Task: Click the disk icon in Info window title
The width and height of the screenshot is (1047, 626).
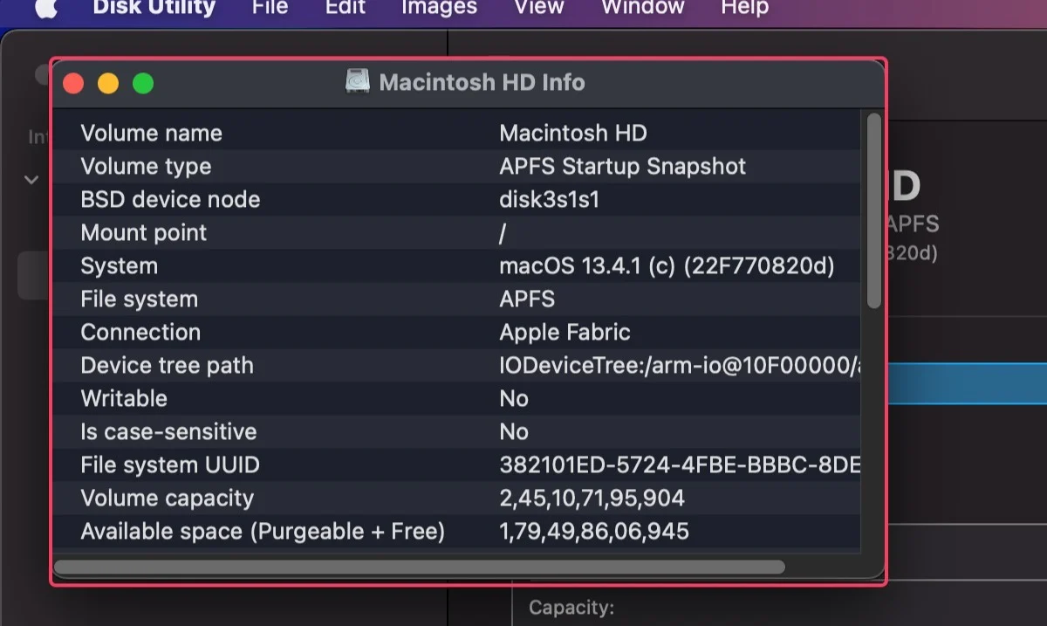Action: (x=358, y=81)
